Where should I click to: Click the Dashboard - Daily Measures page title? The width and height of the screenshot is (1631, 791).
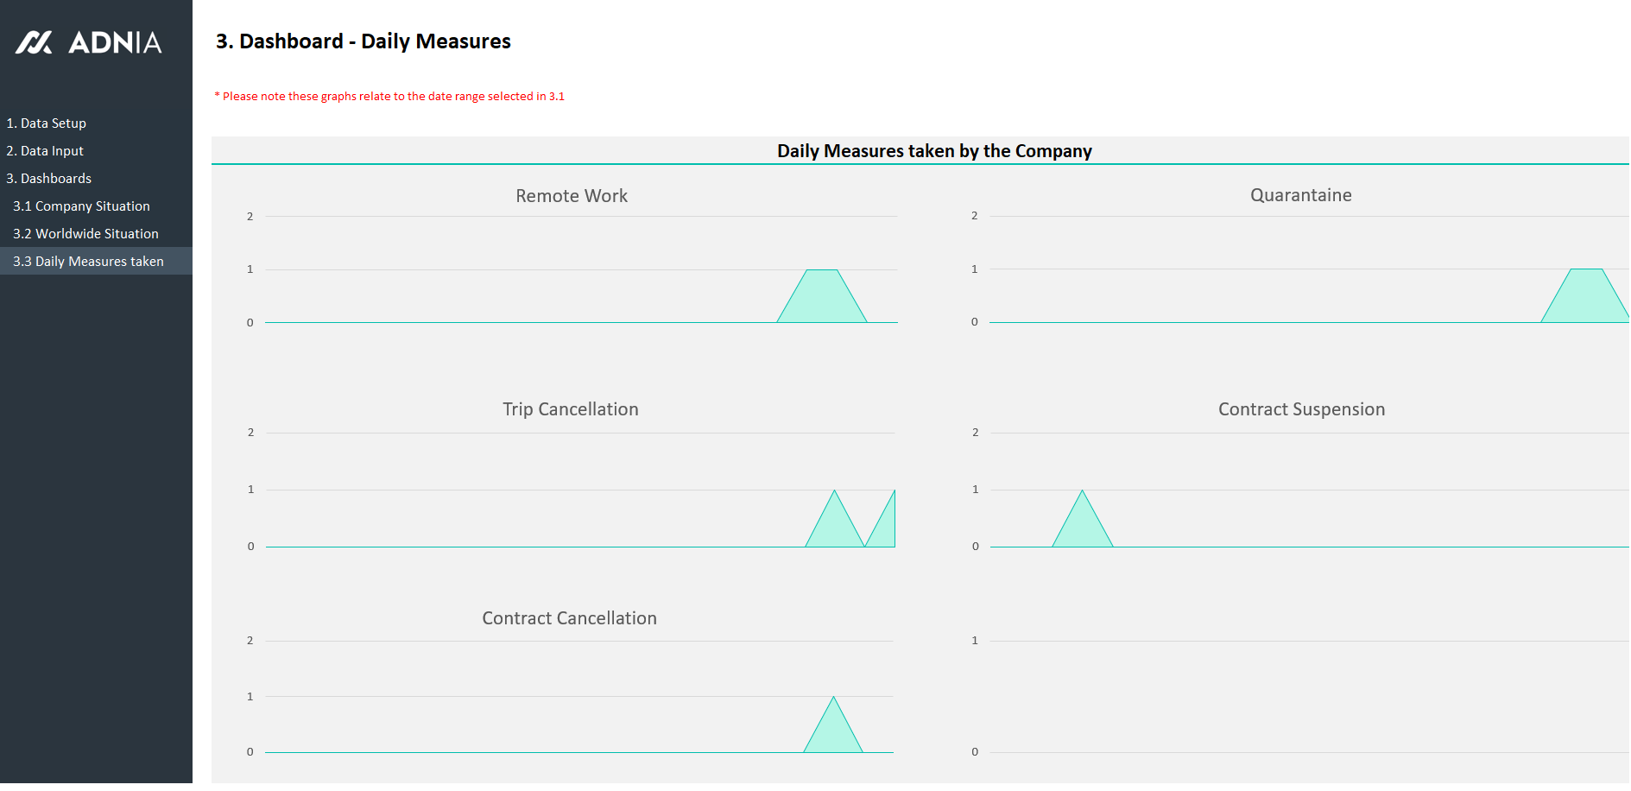(363, 41)
